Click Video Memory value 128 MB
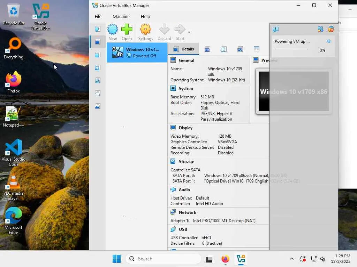The height and width of the screenshot is (267, 357). point(225,136)
